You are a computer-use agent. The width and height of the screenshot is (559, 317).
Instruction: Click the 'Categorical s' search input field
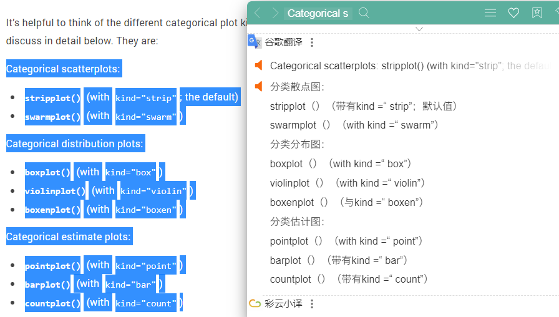(318, 13)
